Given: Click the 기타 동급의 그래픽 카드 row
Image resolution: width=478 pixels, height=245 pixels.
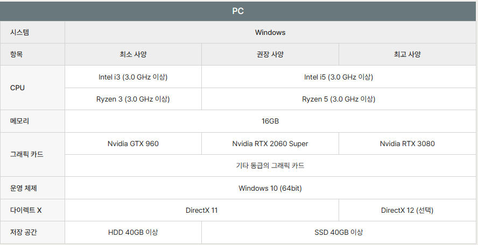Looking at the screenshot, I should click(270, 165).
